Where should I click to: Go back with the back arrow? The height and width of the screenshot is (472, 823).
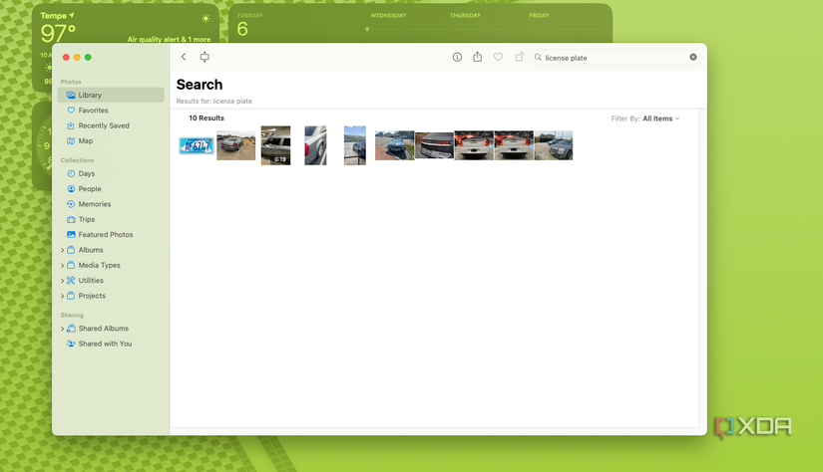coord(184,57)
